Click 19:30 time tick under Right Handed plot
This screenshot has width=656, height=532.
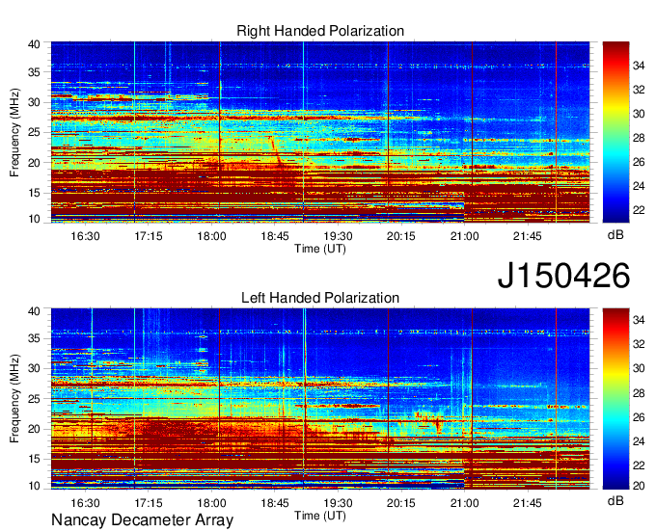click(338, 236)
